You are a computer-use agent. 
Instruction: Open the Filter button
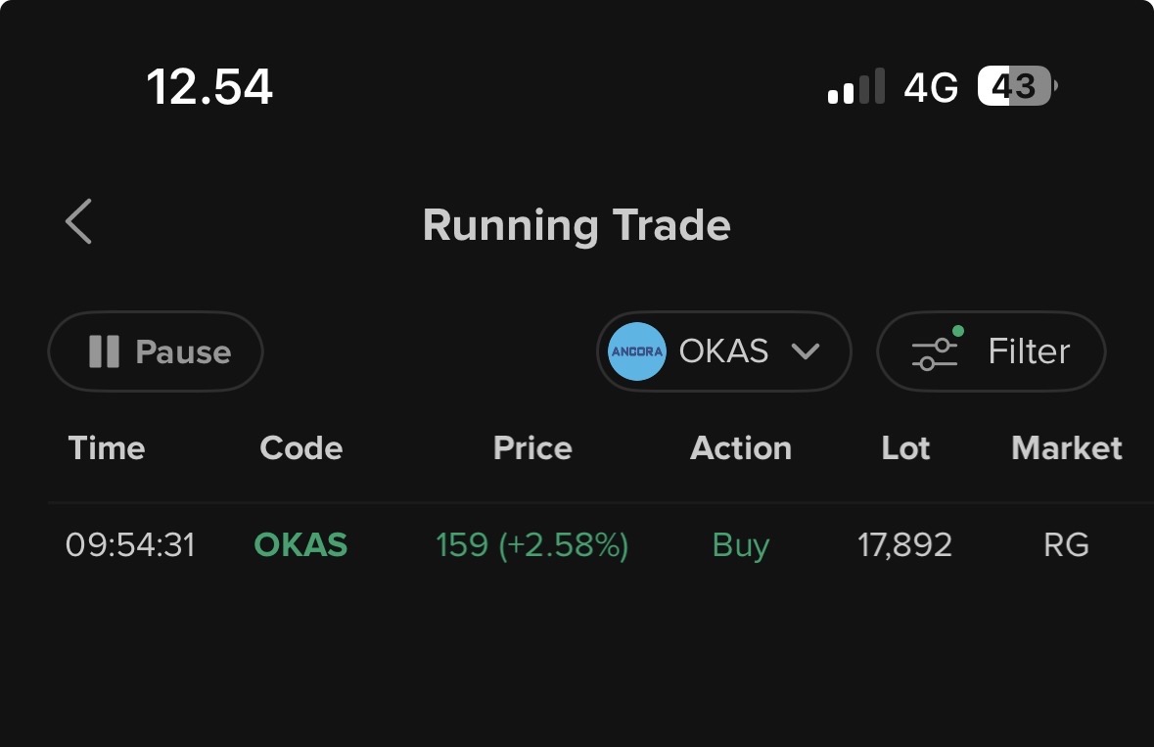pos(991,351)
